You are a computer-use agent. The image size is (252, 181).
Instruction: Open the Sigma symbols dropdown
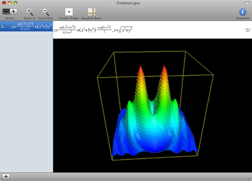[x=247, y=30]
